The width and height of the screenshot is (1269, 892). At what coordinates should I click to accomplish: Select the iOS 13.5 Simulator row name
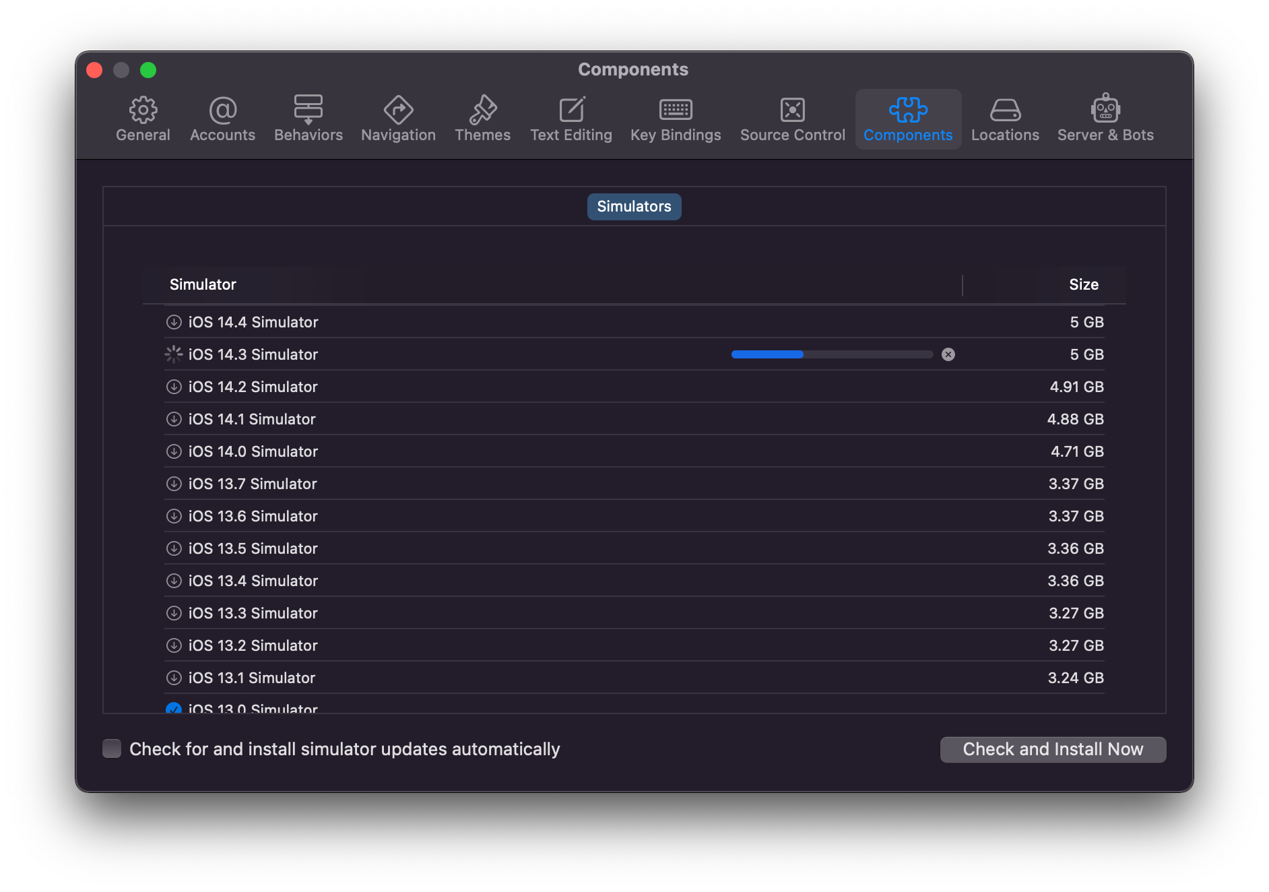[x=253, y=548]
